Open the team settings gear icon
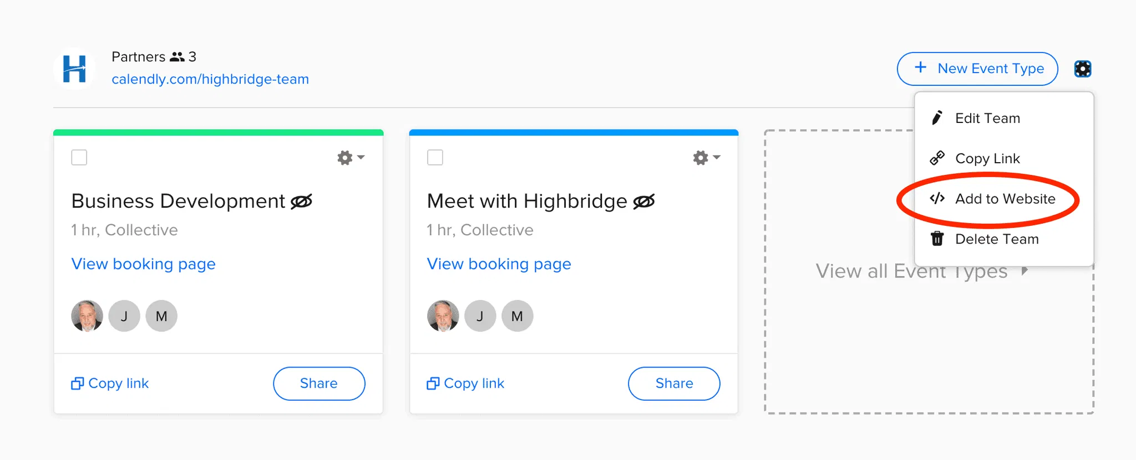1136x460 pixels. 1082,69
